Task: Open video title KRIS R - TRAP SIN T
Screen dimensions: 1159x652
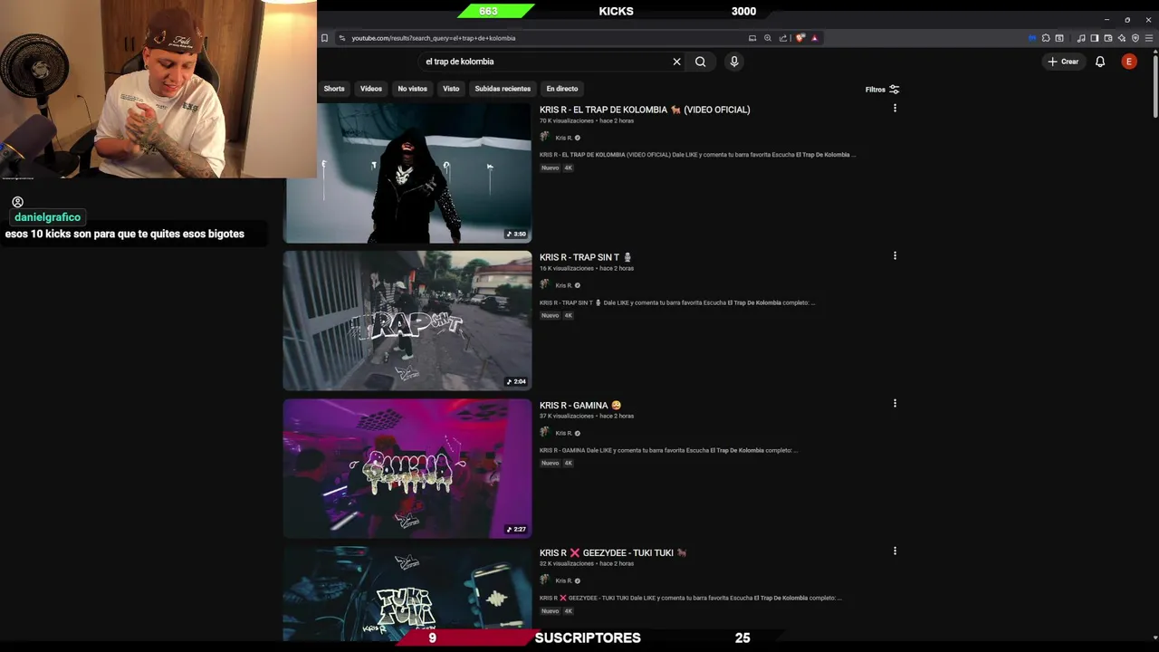Action: click(x=586, y=257)
